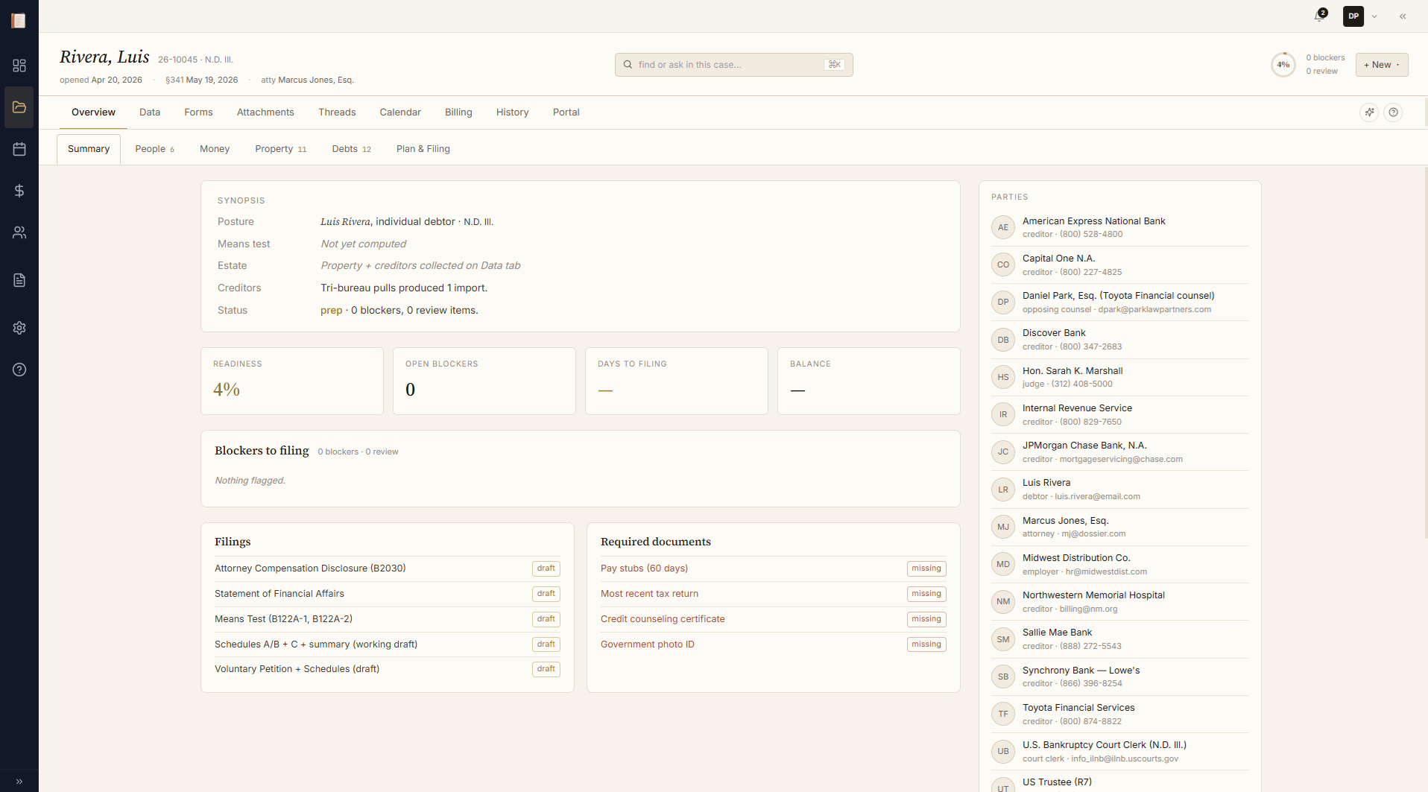The height and width of the screenshot is (792, 1428).
Task: Click the find or ask search field
Action: point(733,64)
